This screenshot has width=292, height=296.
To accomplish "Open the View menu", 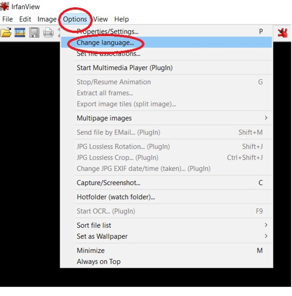I will tap(101, 19).
